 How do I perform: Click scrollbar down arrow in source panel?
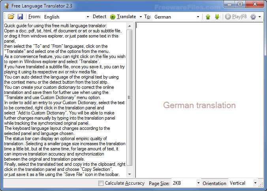click(130, 174)
